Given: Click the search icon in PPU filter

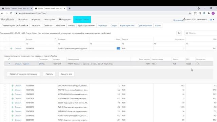Looking at the screenshot, I should point(187,44).
